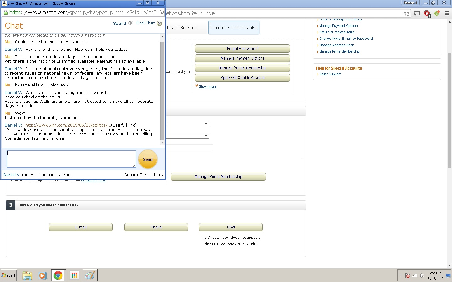Show hidden system tray icons

tap(400, 275)
